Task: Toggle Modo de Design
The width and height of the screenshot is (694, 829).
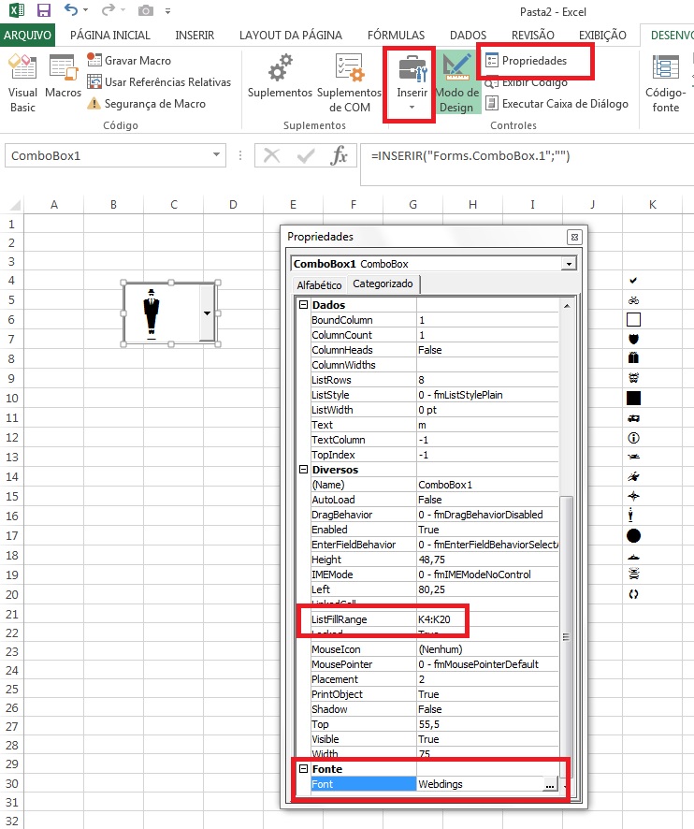Action: (456, 82)
